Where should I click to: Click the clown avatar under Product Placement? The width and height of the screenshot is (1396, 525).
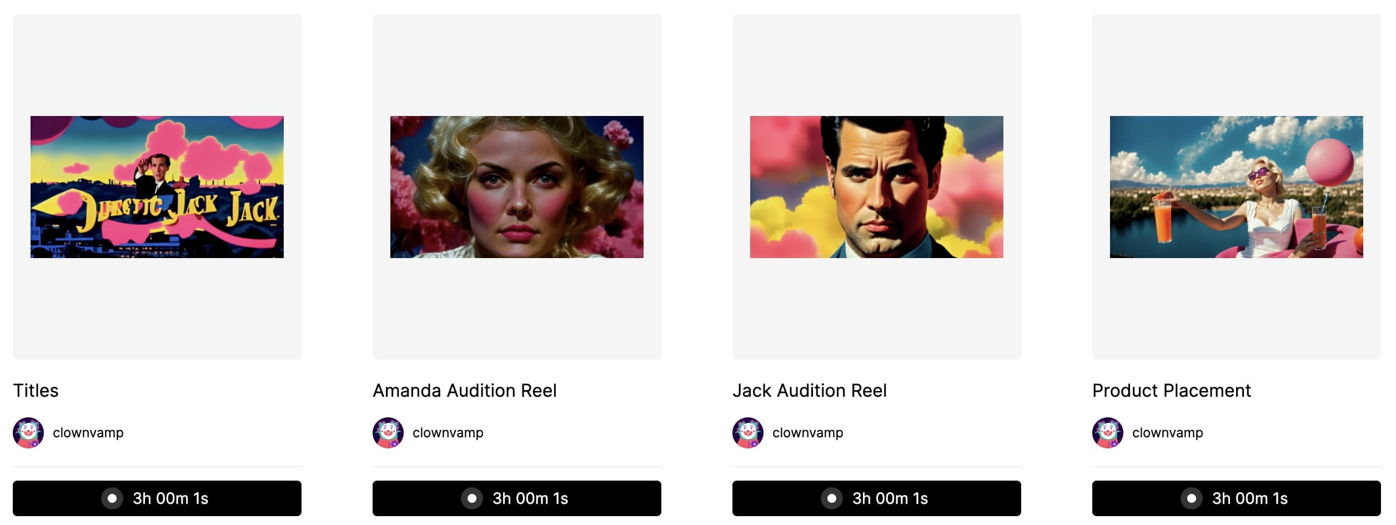[x=1108, y=433]
